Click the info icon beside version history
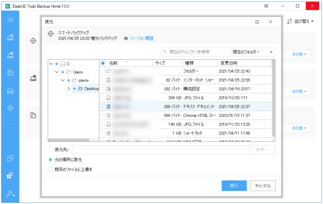This screenshot has width=323, height=204. coord(126,39)
